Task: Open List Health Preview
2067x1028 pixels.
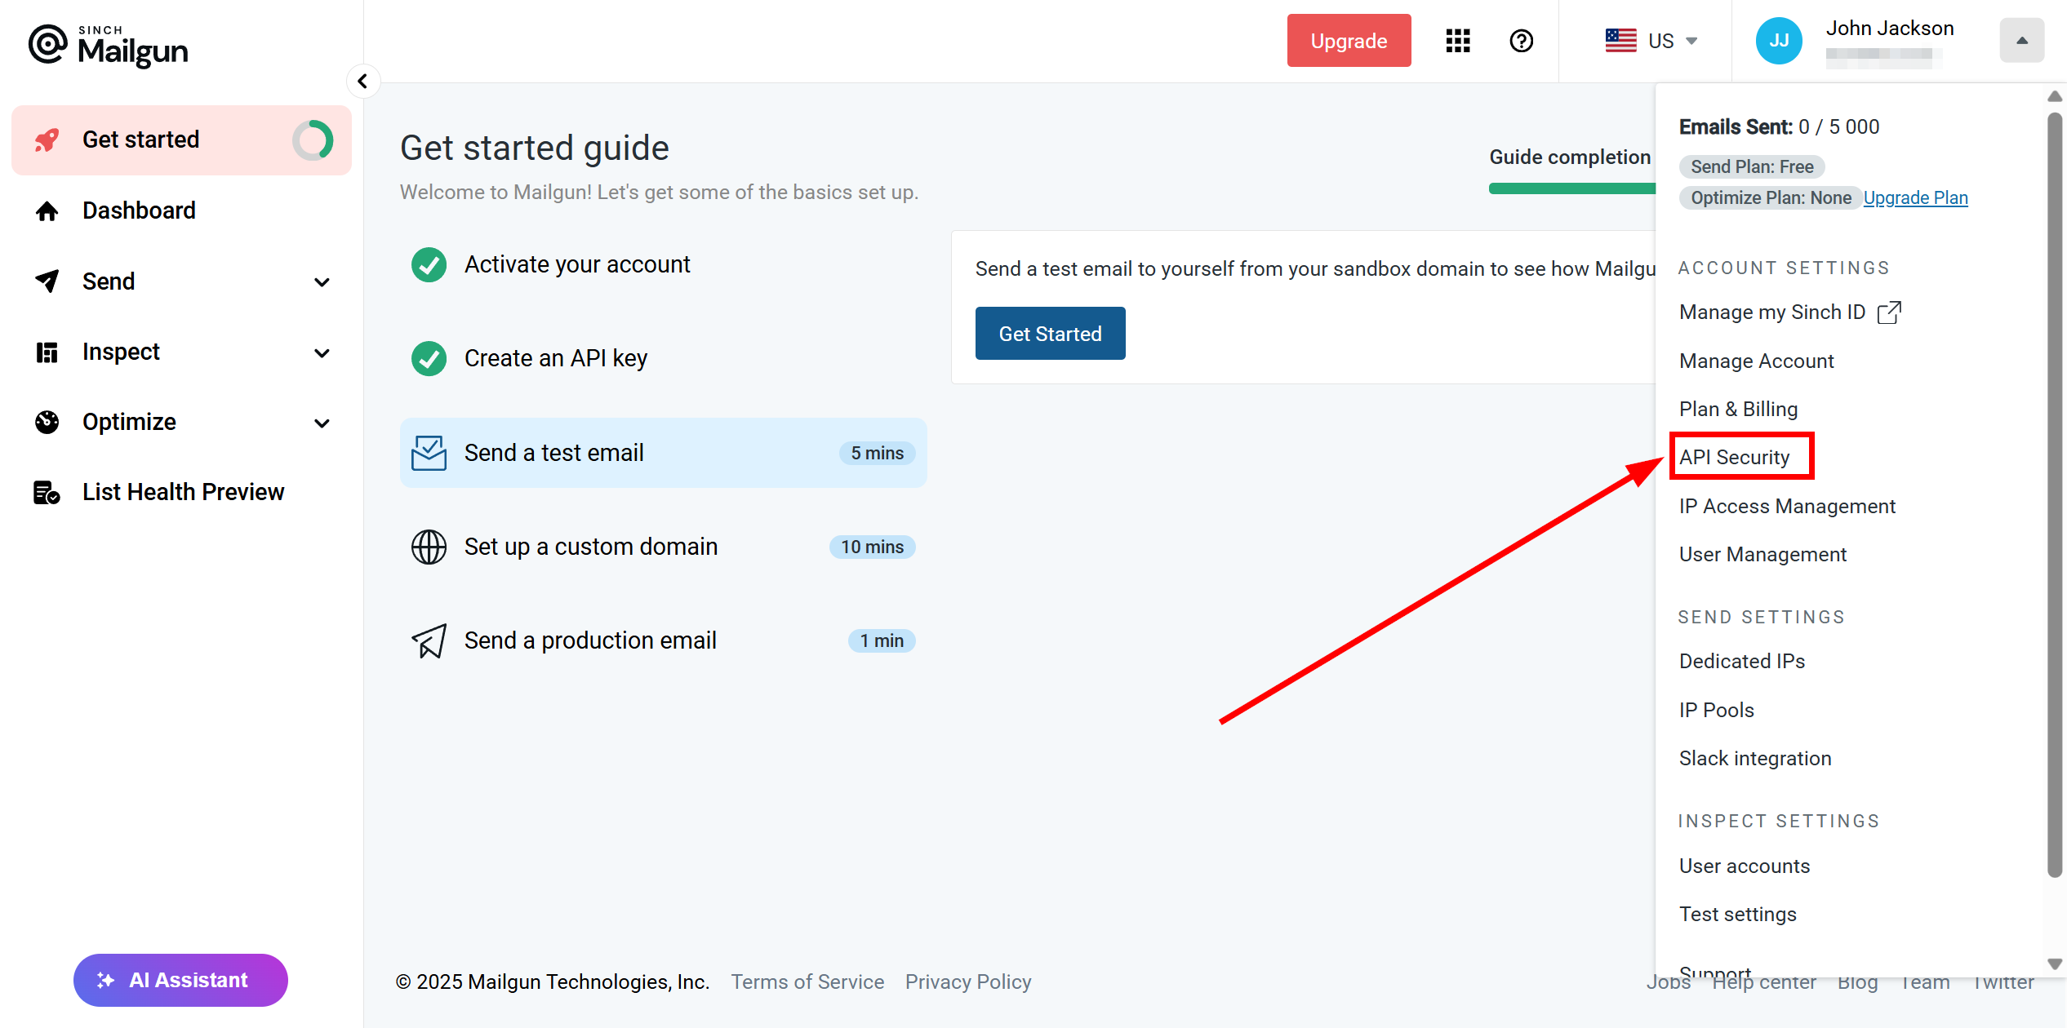Action: (x=181, y=493)
